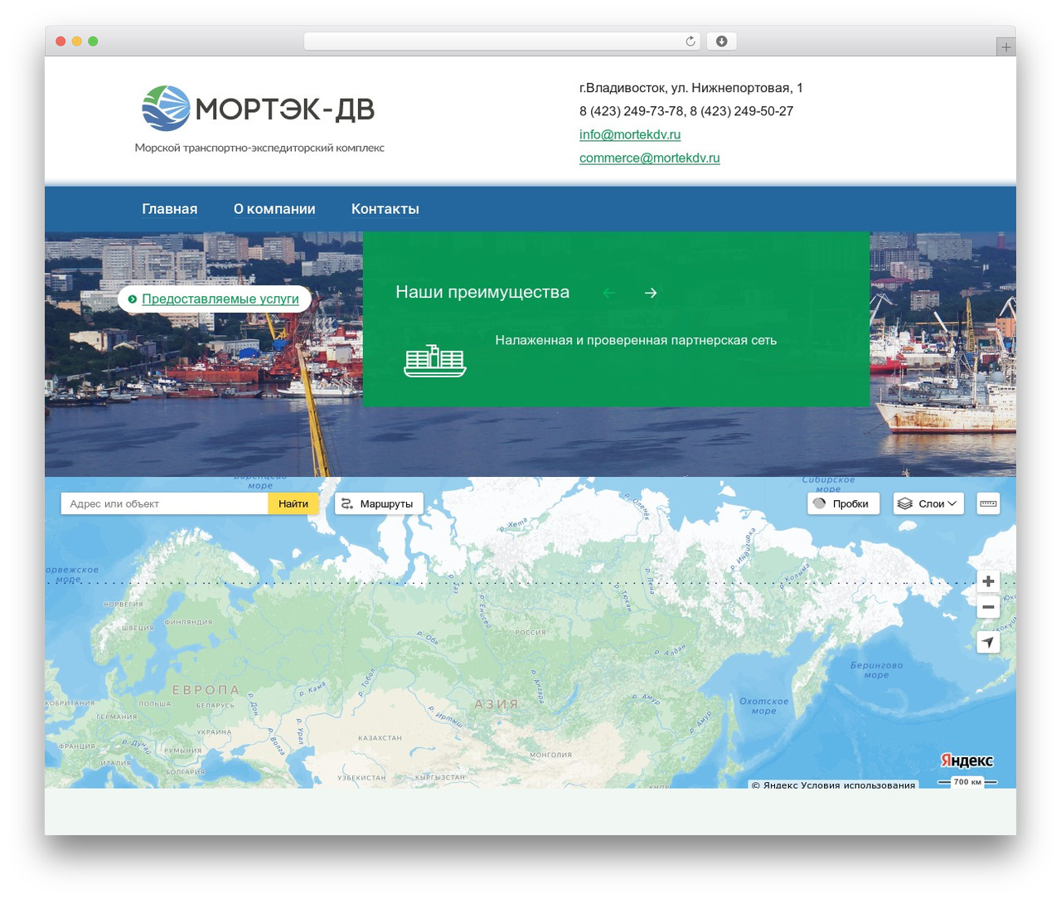Screen dimensions: 1061x899
Task: Go to the Контакты page
Action: click(x=385, y=209)
